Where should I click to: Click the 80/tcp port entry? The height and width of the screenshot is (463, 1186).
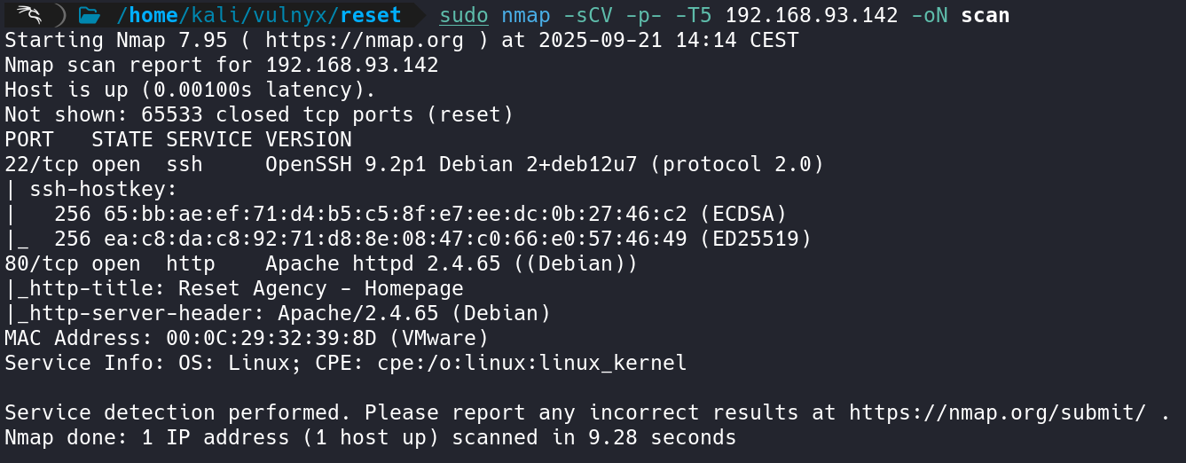pyautogui.click(x=35, y=263)
